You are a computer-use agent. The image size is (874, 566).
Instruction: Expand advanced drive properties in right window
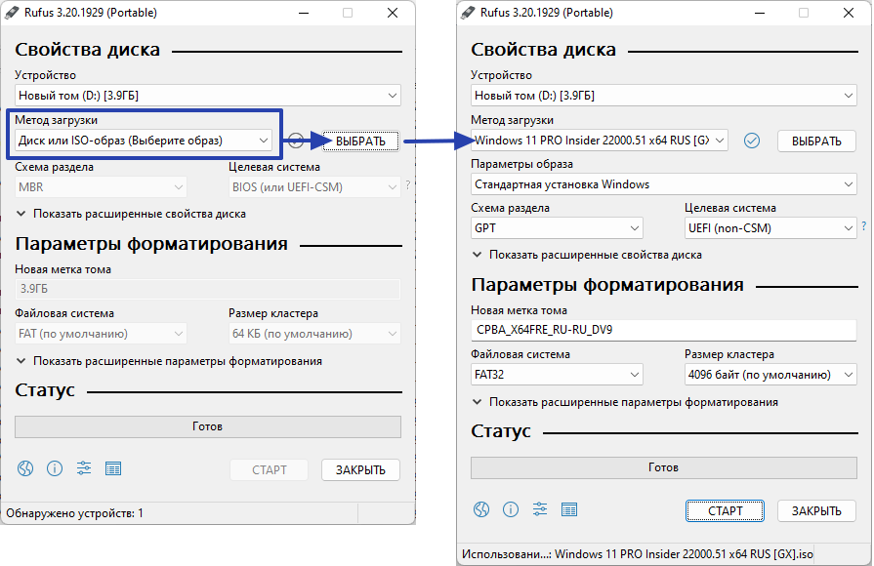(x=587, y=255)
